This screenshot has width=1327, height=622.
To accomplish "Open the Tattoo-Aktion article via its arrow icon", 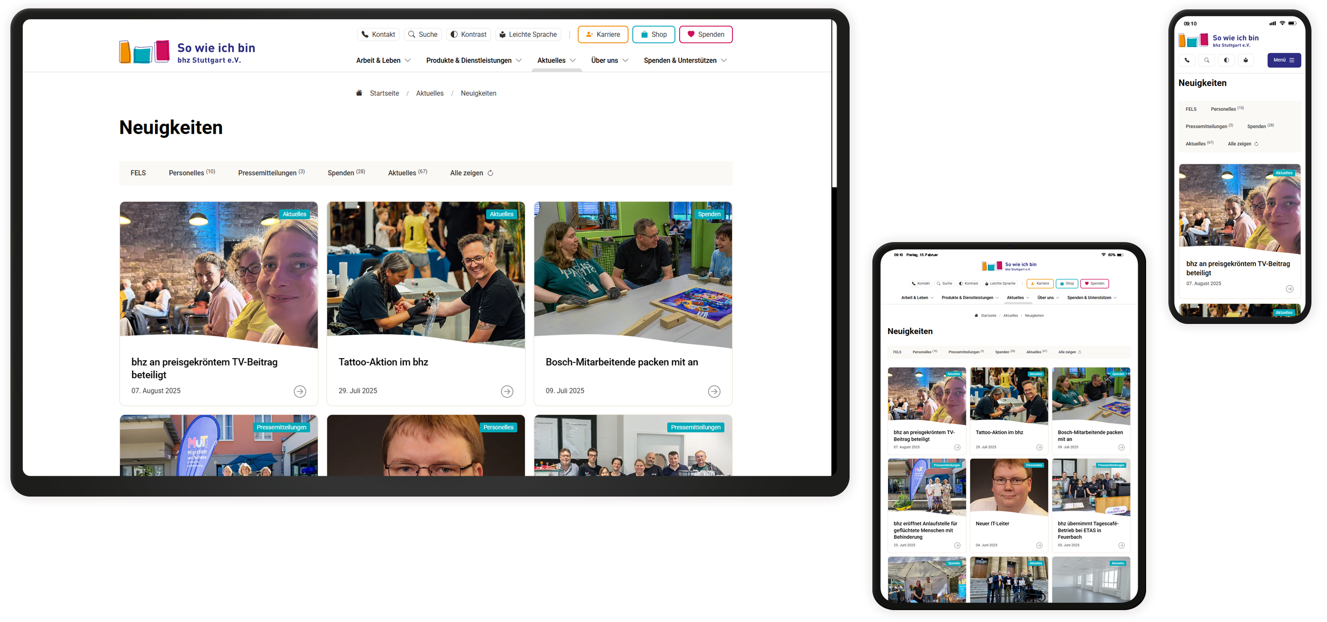I will (506, 391).
